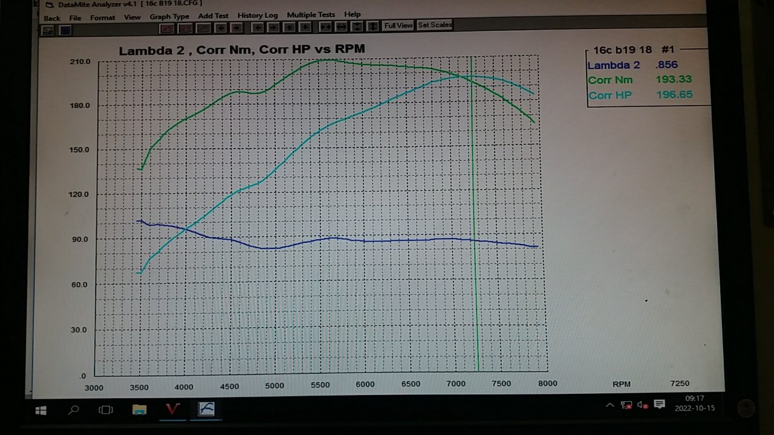This screenshot has width=774, height=435.
Task: Open the notification center icon
Action: click(x=660, y=404)
